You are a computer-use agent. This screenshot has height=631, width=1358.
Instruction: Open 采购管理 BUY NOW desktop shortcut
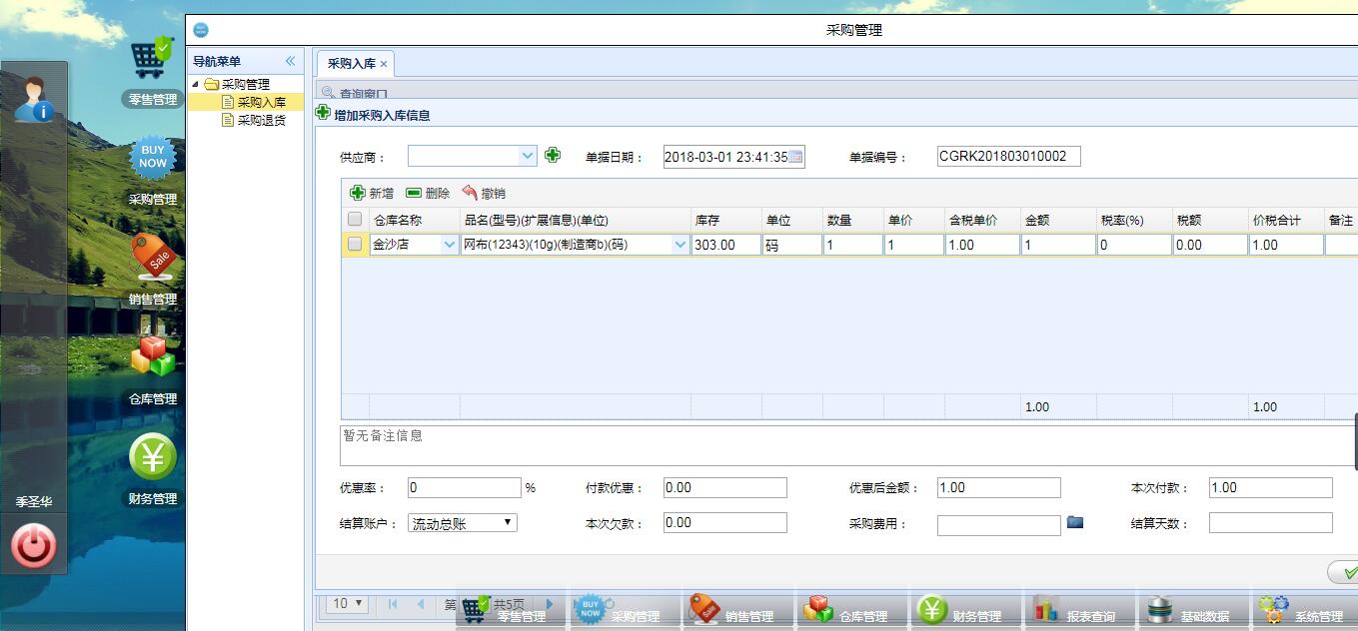(x=152, y=170)
